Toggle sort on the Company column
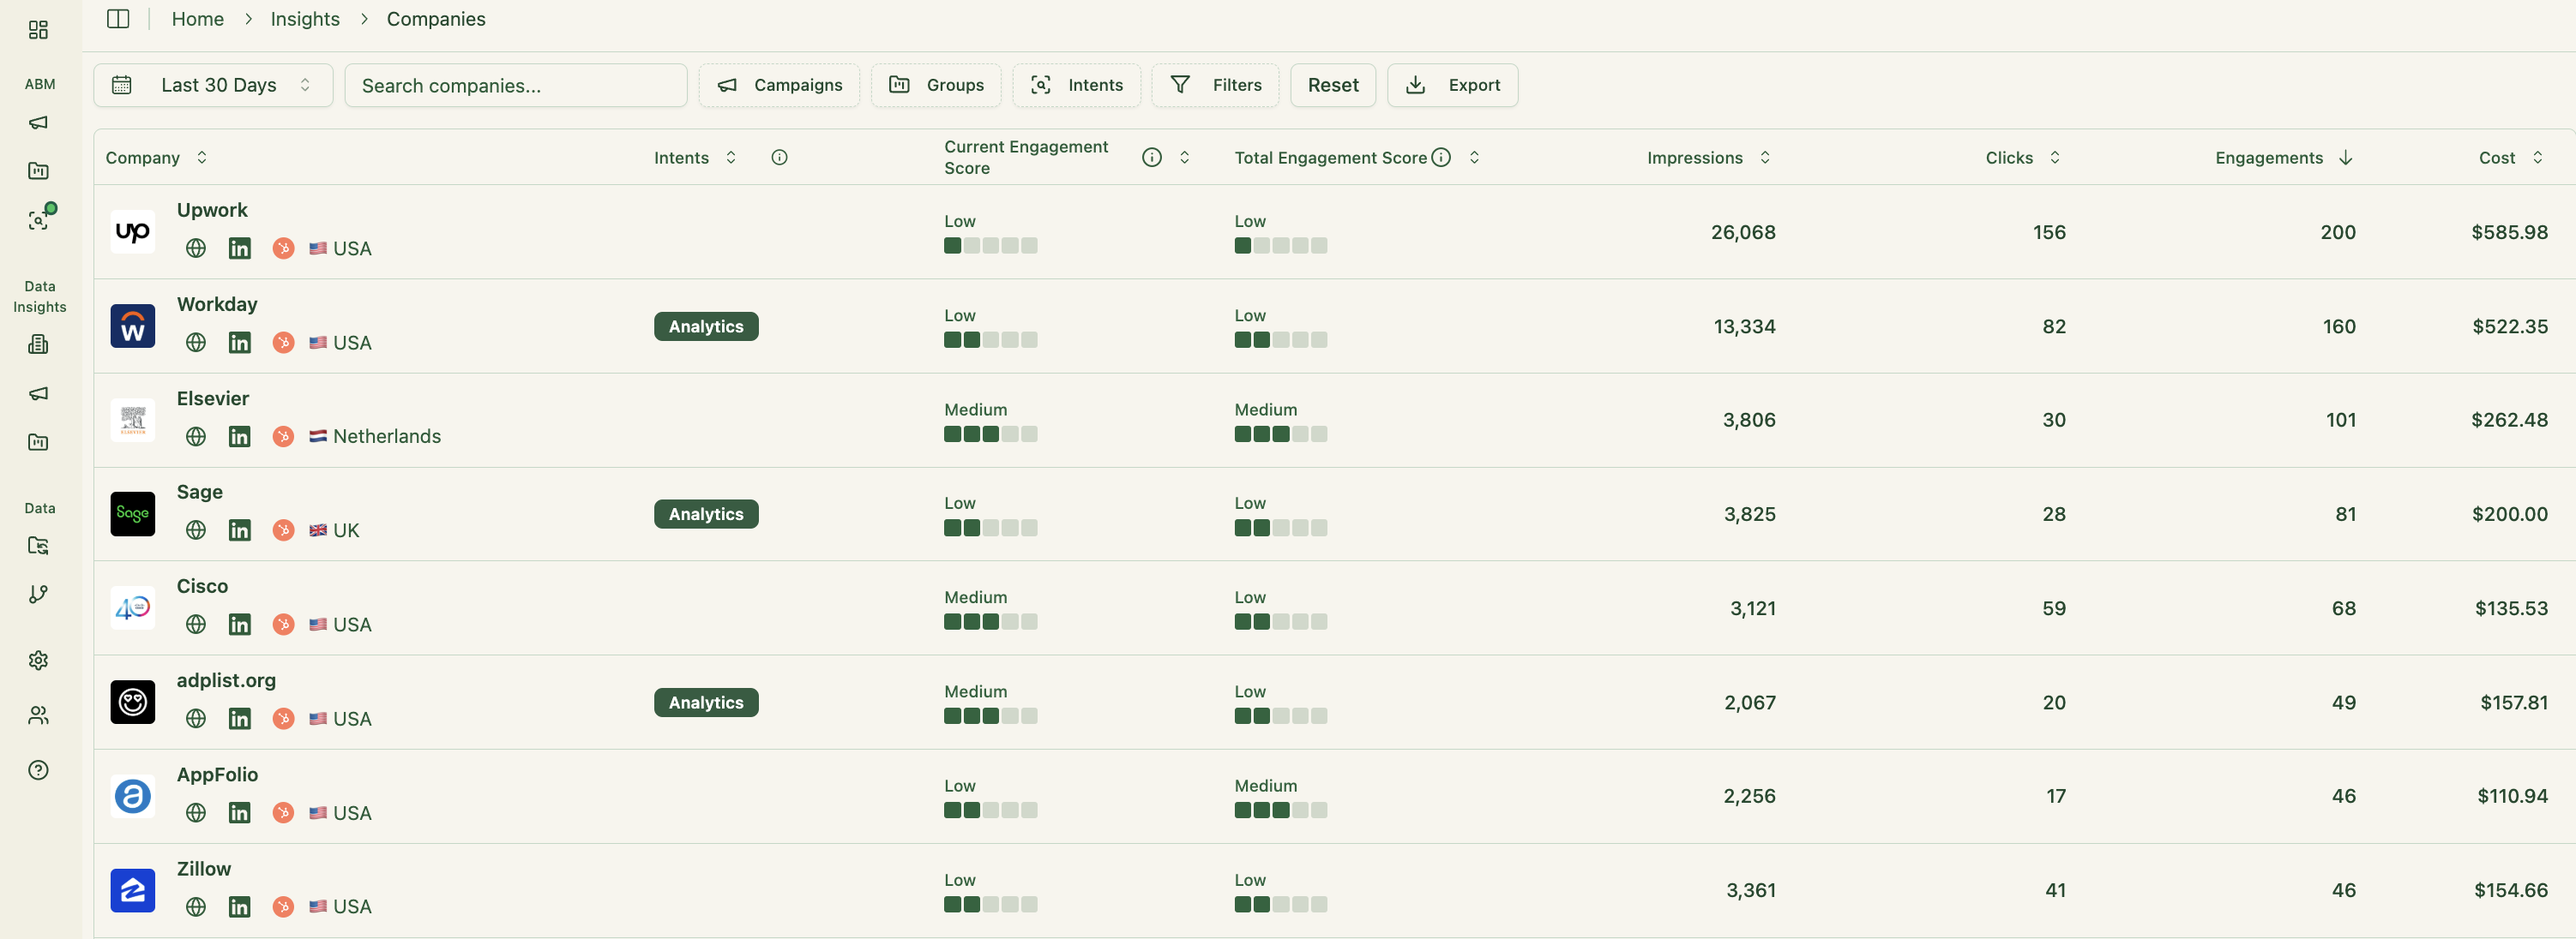The width and height of the screenshot is (2576, 939). point(202,158)
